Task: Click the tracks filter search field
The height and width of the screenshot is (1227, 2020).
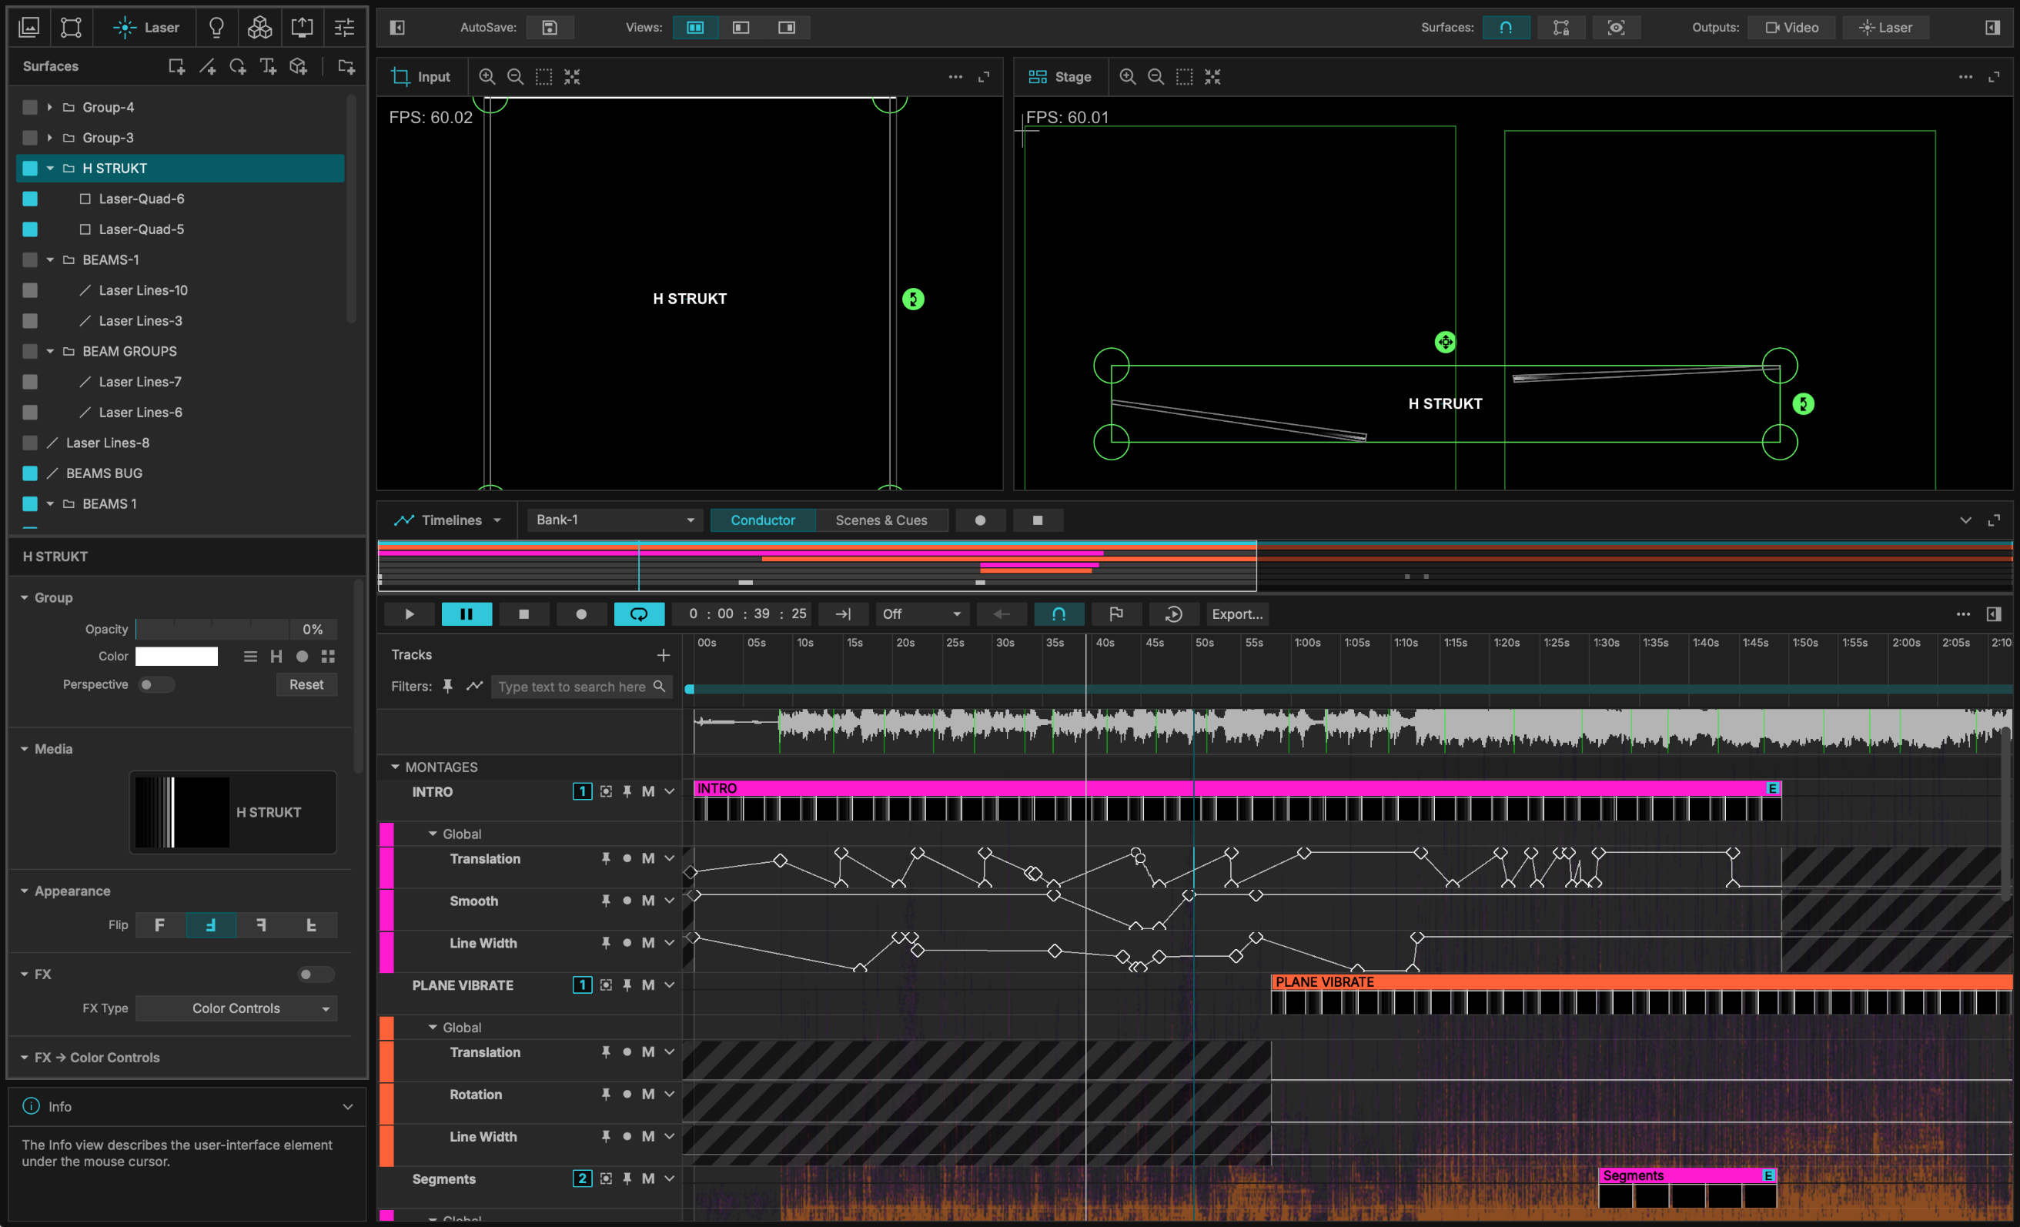Action: 574,687
